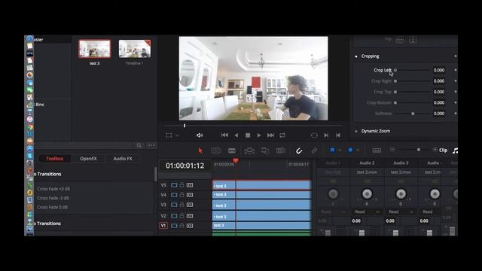482x271 pixels.
Task: Choose the Blade Edit Mode tool
Action: 232,151
